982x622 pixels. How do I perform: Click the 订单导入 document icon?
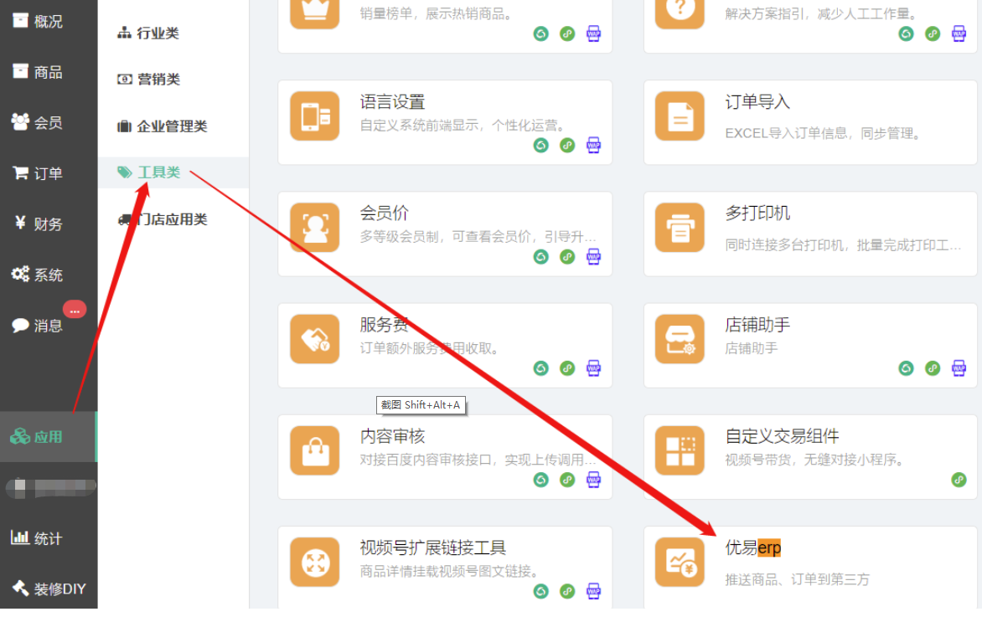click(x=680, y=116)
